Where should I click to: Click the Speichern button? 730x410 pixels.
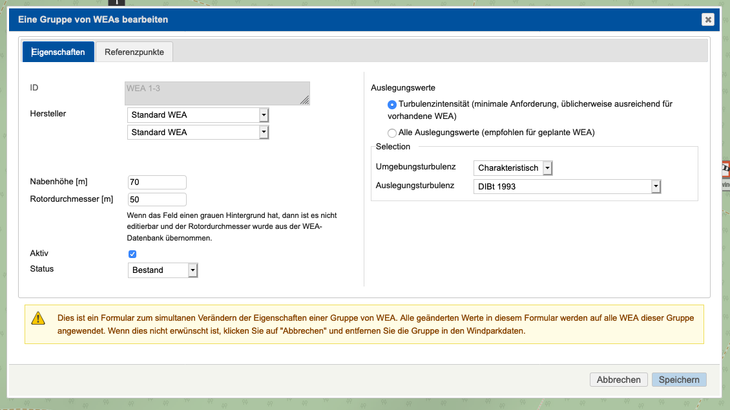point(679,380)
